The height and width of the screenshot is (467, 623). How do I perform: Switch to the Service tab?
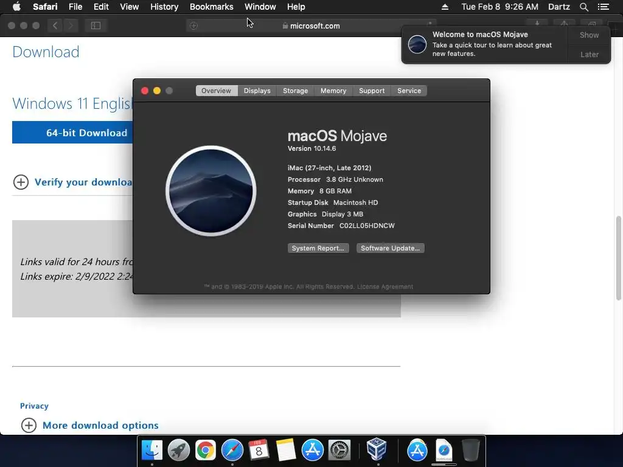coord(409,91)
